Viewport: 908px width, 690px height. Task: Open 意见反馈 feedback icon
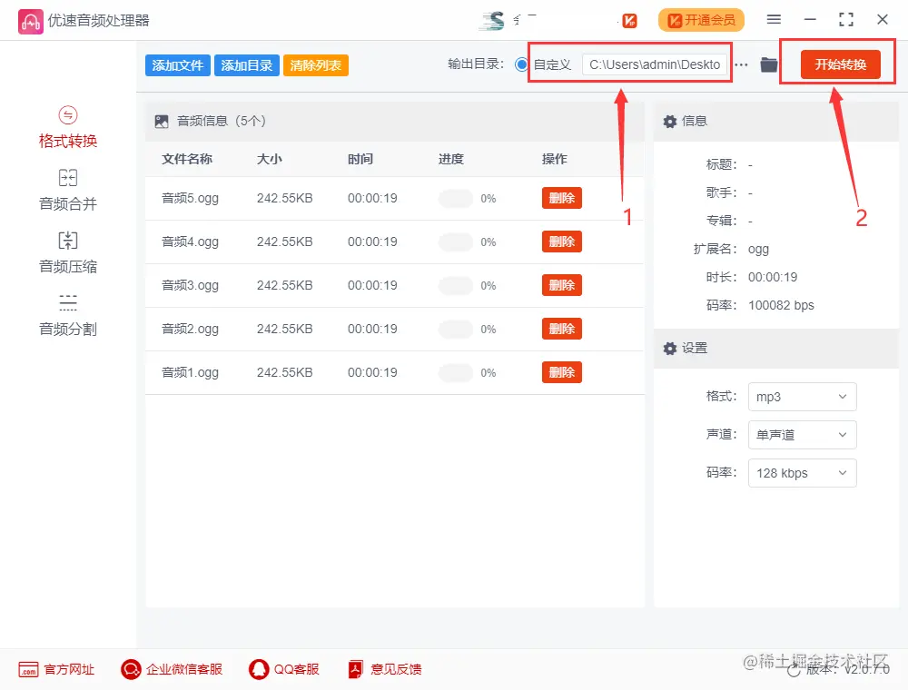[355, 669]
